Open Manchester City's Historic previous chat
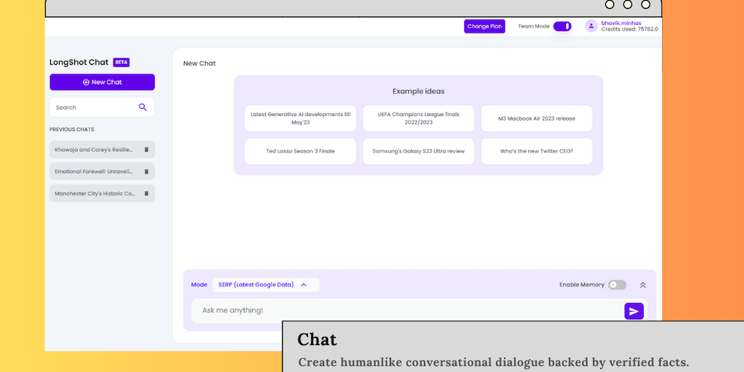Screen dimensions: 744x372 (94, 193)
